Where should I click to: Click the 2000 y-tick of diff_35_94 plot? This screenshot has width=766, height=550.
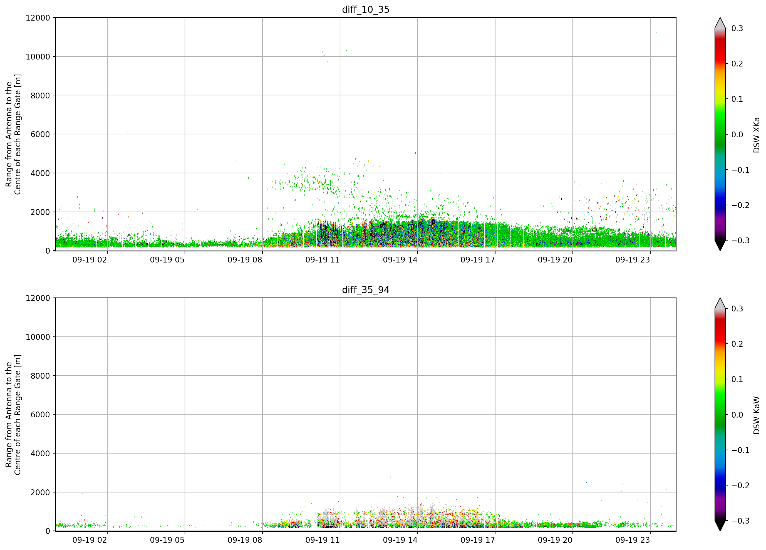40,492
